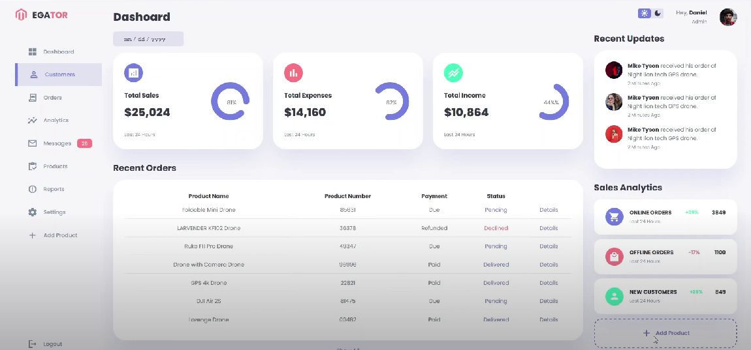Click the Egator logo icon
Image resolution: width=751 pixels, height=350 pixels.
21,15
